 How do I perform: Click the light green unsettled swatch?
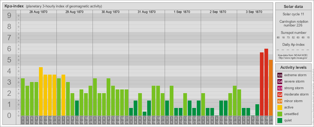280,114
